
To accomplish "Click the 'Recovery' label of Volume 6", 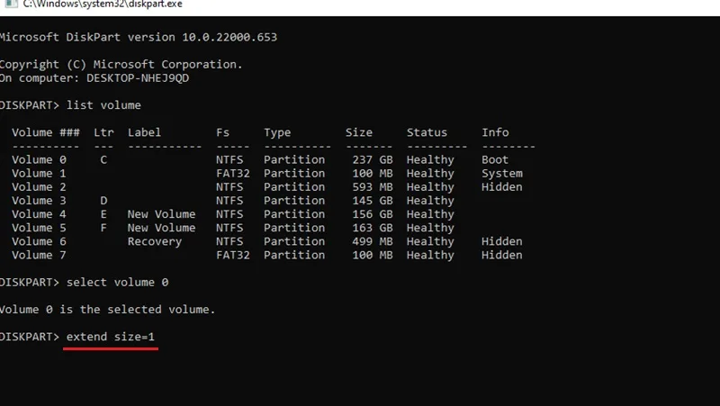I will [x=155, y=241].
